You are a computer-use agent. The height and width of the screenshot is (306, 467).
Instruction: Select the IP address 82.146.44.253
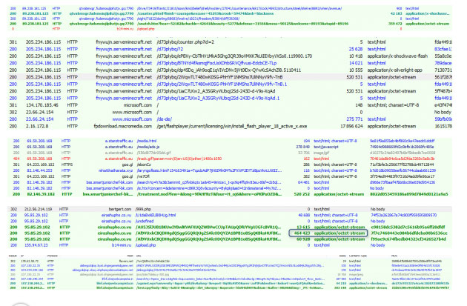[x=39, y=170]
